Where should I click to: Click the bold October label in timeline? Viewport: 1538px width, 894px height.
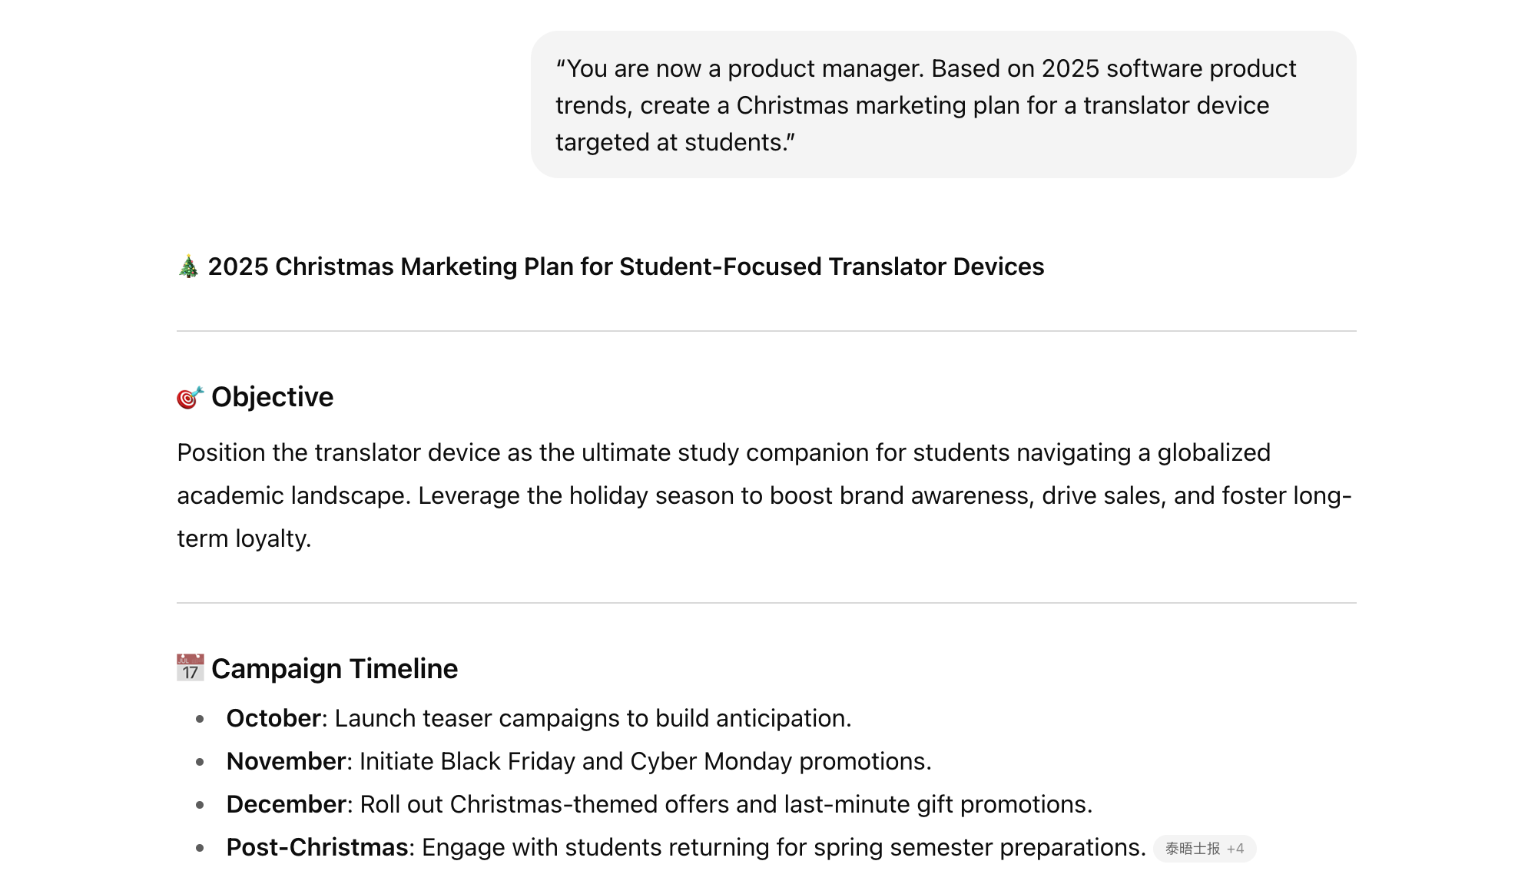click(x=273, y=718)
